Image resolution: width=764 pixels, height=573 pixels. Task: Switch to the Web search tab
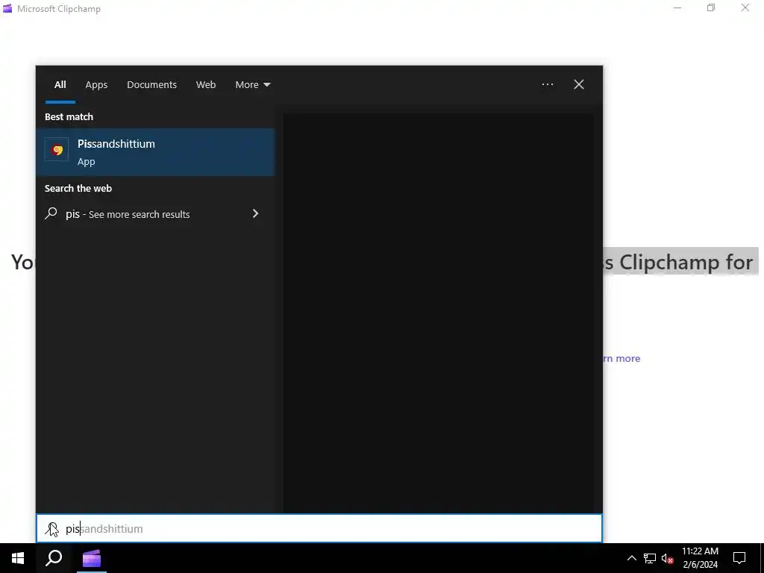(x=206, y=85)
